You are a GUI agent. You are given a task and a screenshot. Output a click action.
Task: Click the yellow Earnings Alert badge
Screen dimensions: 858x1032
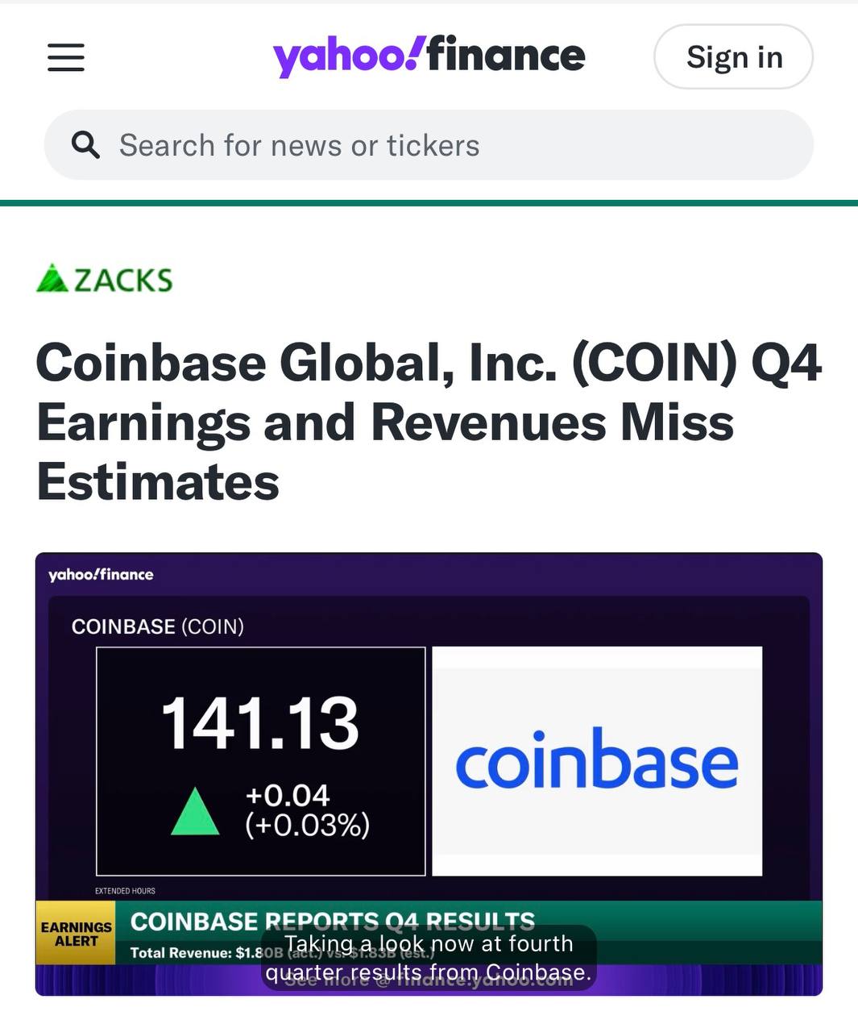[x=76, y=934]
